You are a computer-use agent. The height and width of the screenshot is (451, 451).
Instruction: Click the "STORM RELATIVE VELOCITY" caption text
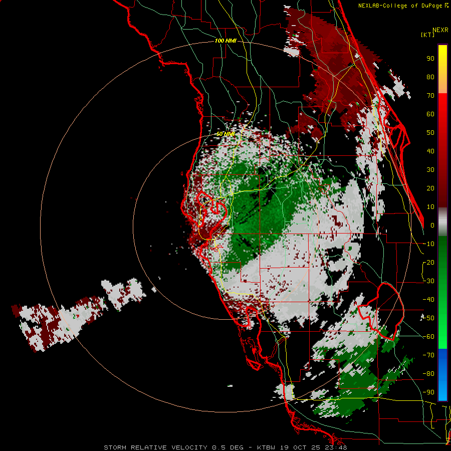(x=155, y=447)
